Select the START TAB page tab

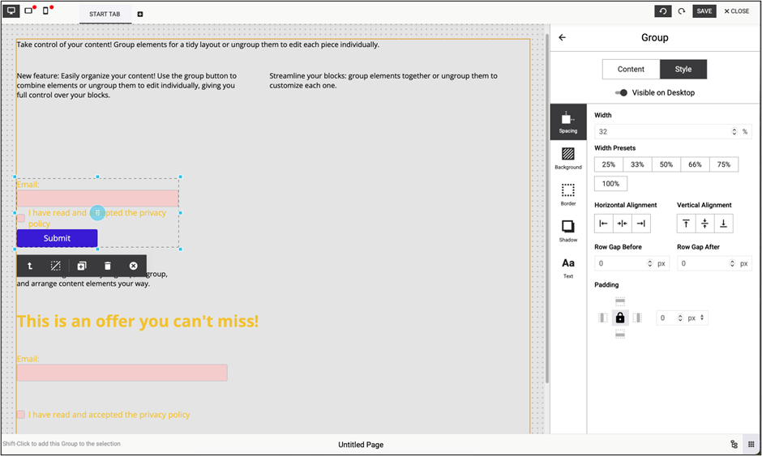click(x=105, y=14)
